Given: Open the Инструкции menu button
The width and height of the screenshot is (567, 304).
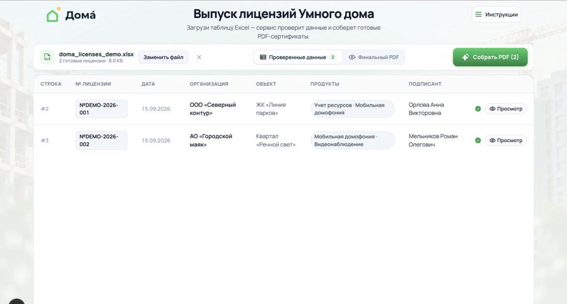Looking at the screenshot, I should coord(496,14).
